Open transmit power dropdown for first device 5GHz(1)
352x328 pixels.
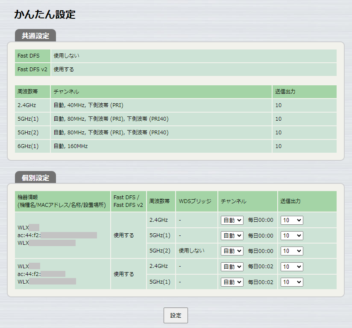(x=292, y=235)
